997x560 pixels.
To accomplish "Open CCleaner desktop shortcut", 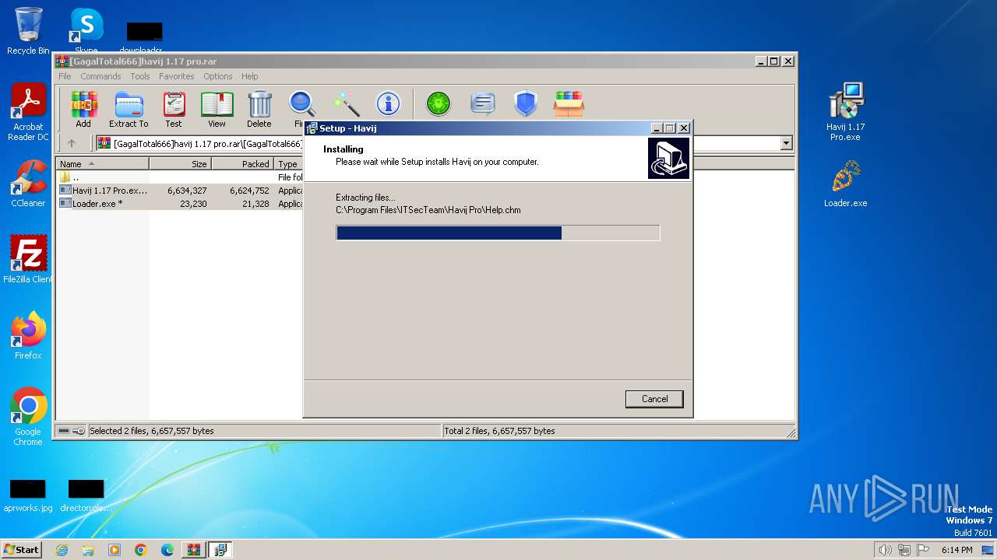I will coord(28,184).
